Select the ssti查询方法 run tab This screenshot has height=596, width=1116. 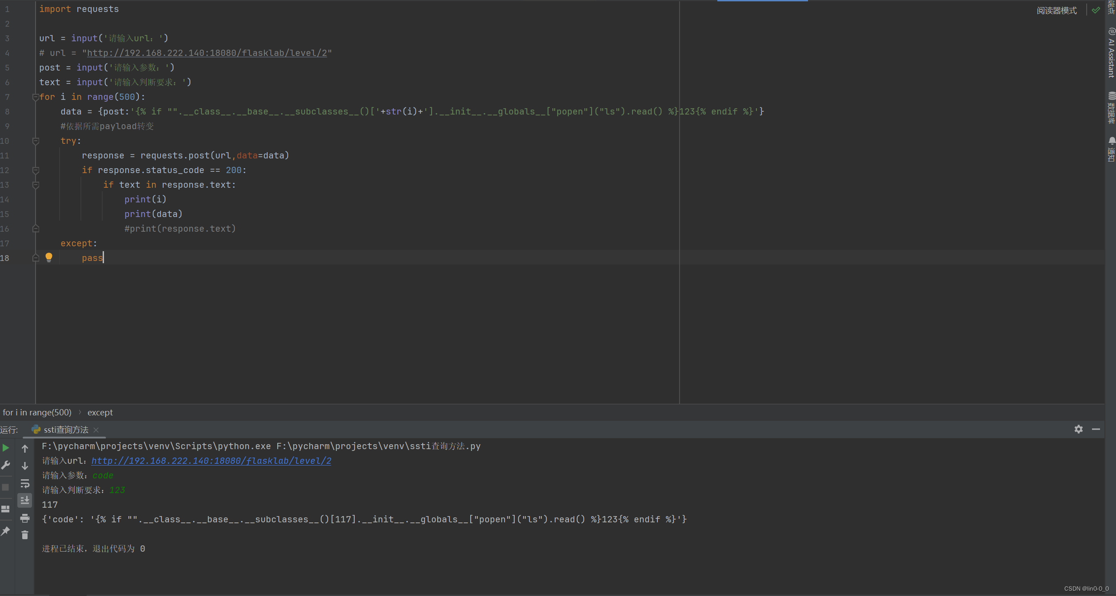coord(66,430)
